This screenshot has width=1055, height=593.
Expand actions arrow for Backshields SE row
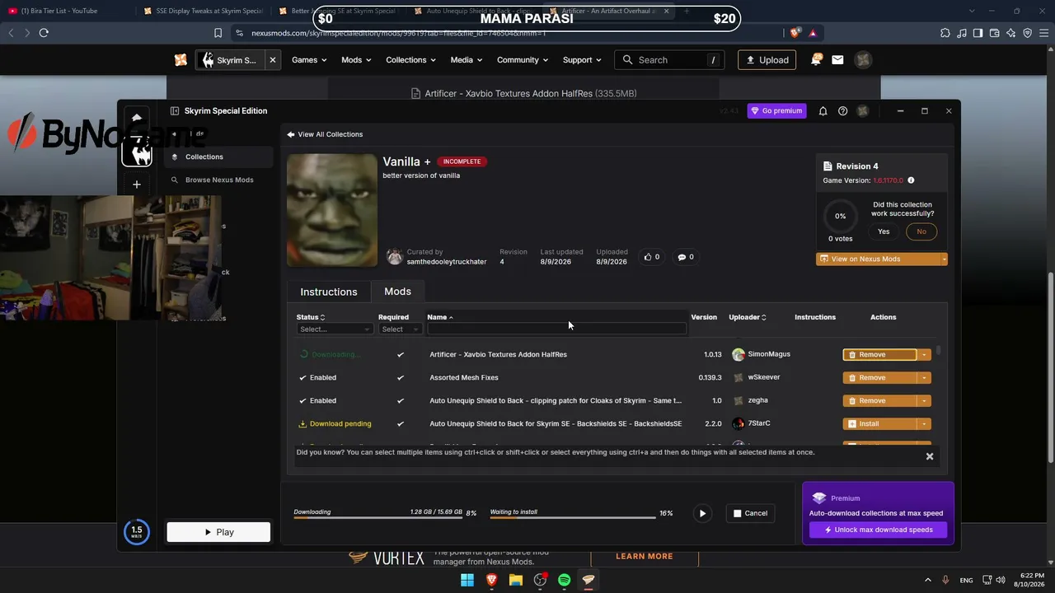pyautogui.click(x=925, y=424)
